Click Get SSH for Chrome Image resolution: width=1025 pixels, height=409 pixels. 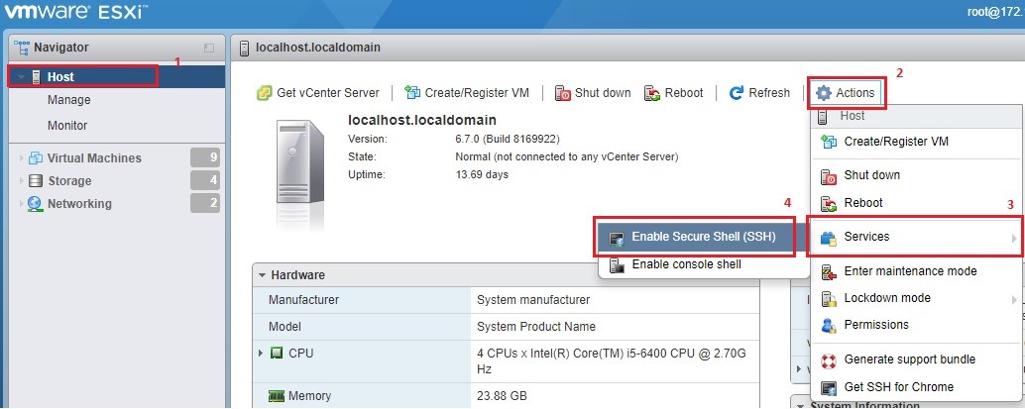click(898, 387)
